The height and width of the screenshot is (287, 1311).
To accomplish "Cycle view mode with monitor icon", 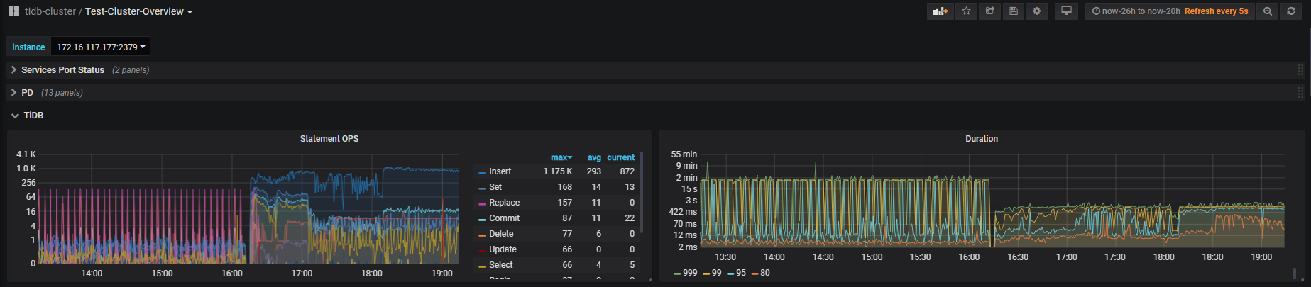I will [1066, 11].
